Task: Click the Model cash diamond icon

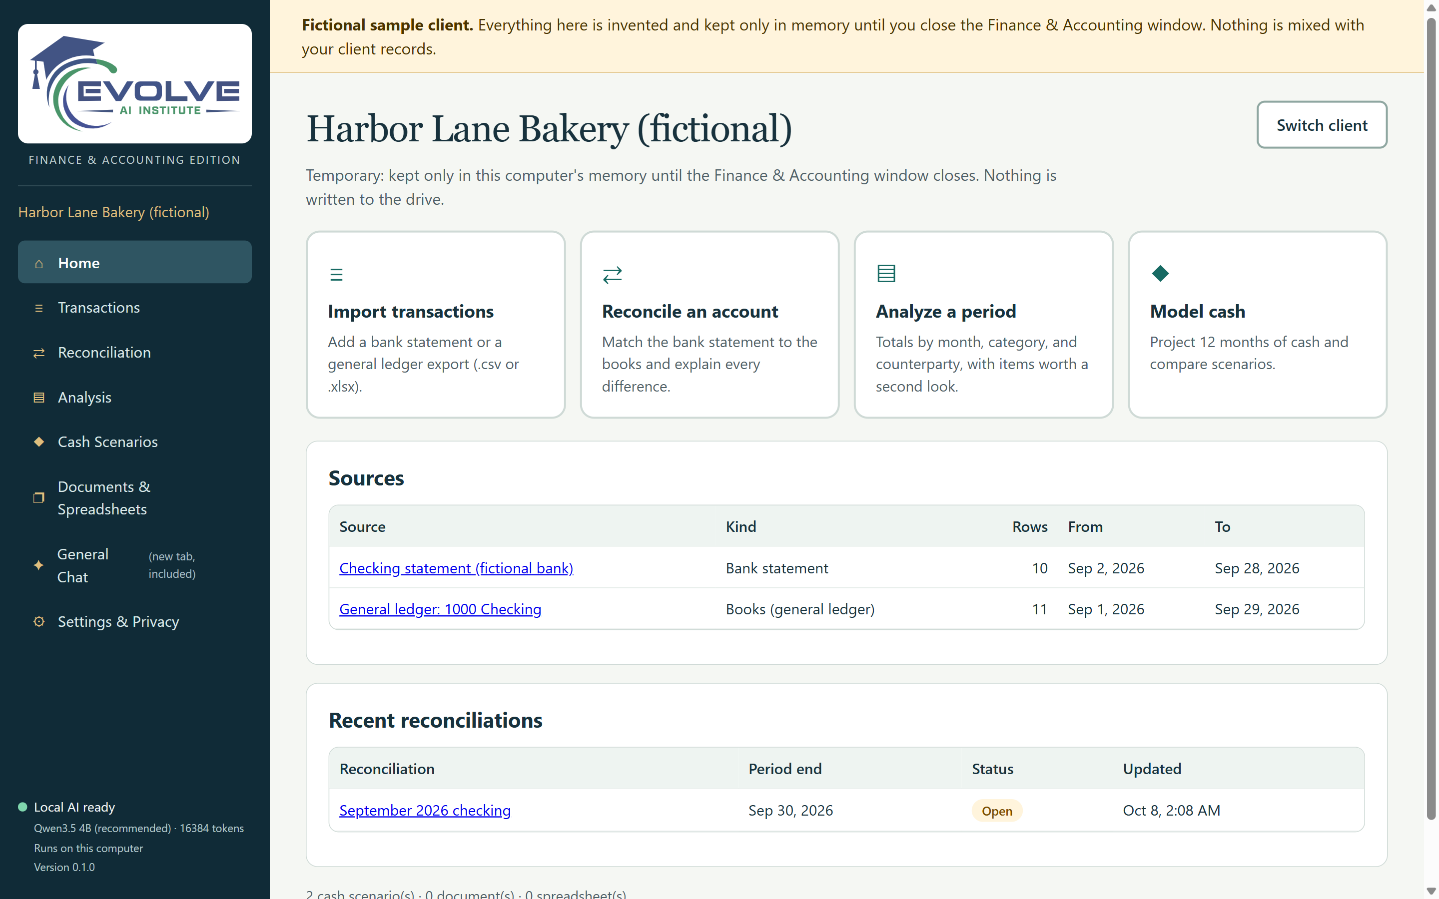Action: click(x=1160, y=274)
